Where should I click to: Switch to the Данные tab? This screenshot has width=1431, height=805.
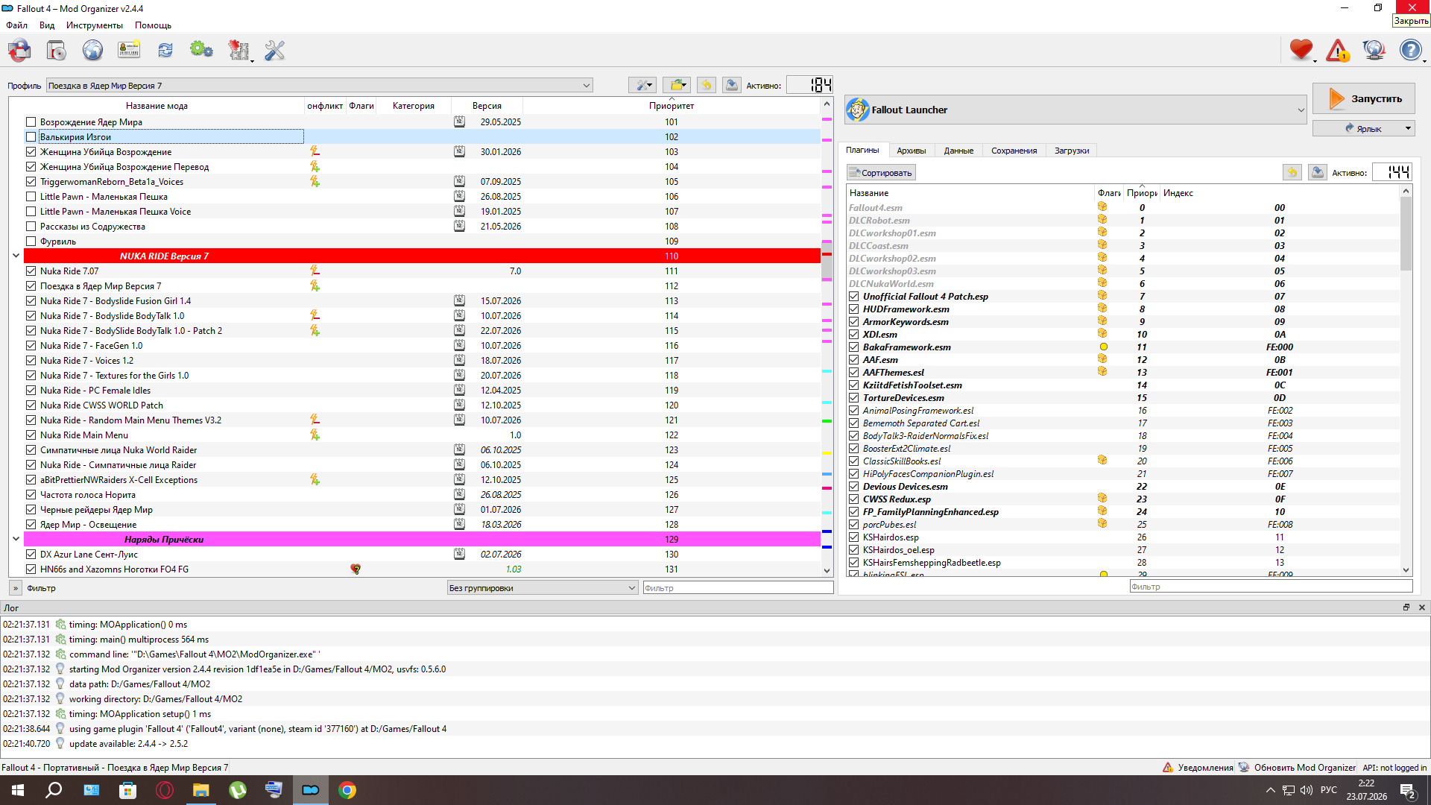pos(958,151)
